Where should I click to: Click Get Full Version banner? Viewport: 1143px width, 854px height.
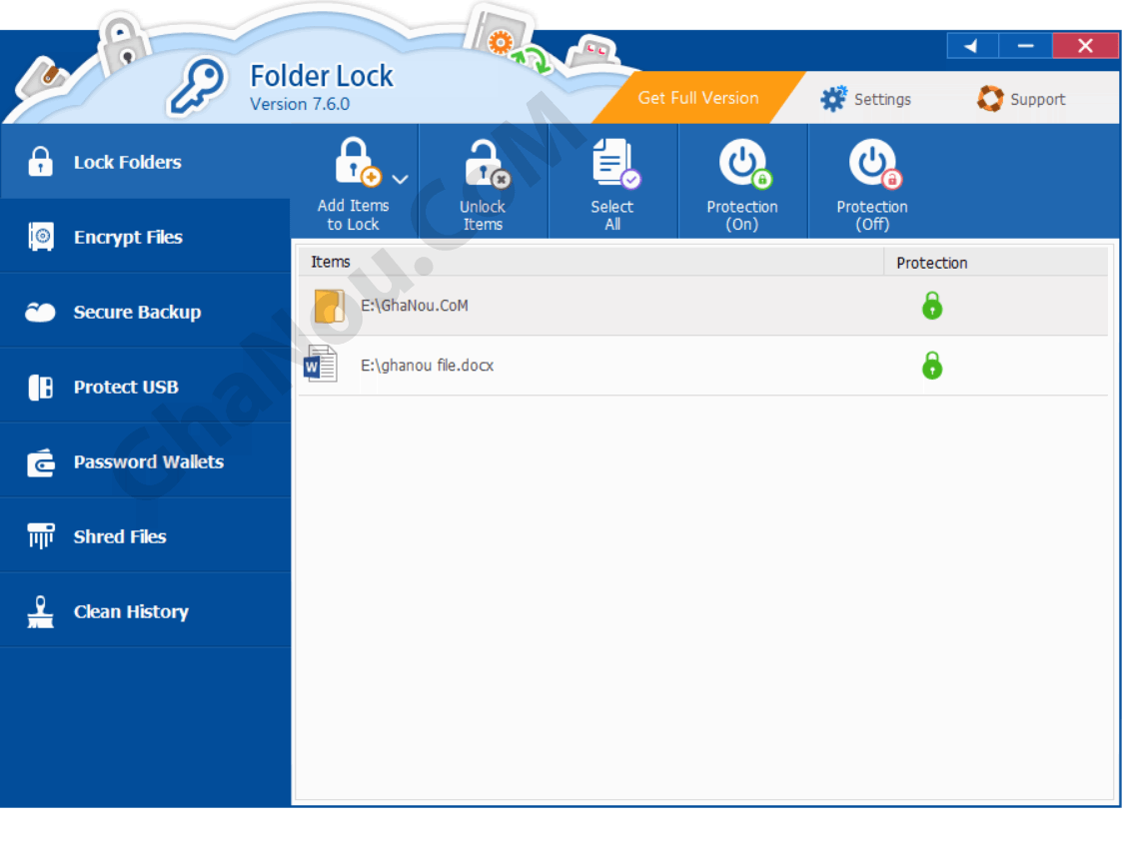(698, 98)
